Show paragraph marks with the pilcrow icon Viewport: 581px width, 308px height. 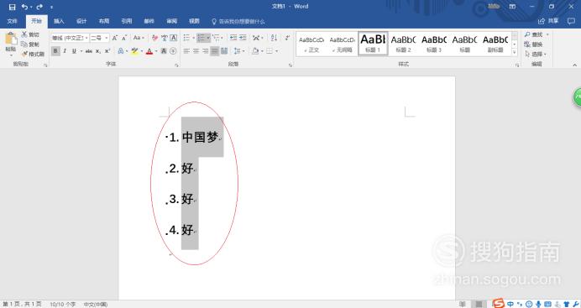point(287,38)
